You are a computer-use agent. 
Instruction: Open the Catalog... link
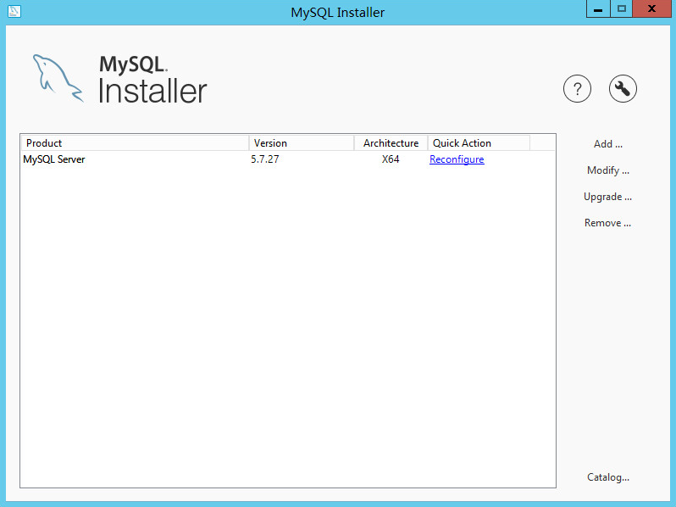point(608,477)
